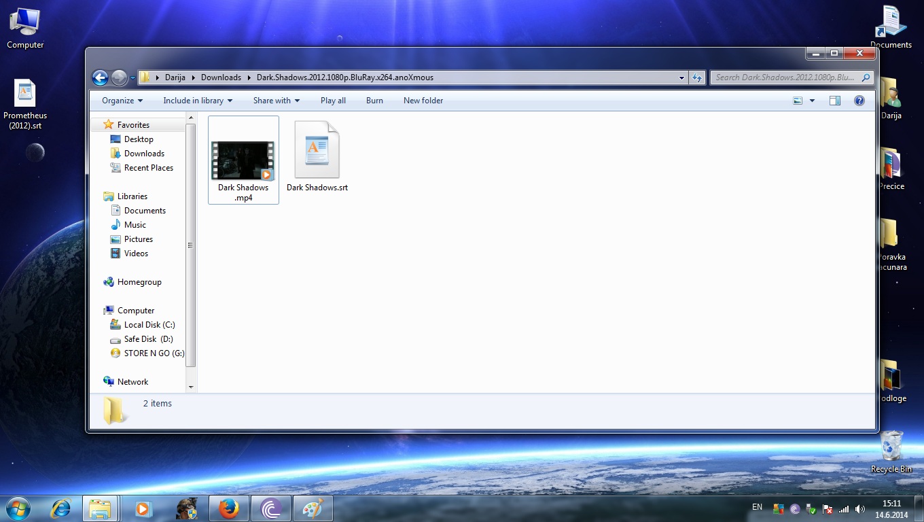Maximize the Explorer window
The width and height of the screenshot is (924, 522).
(x=834, y=53)
